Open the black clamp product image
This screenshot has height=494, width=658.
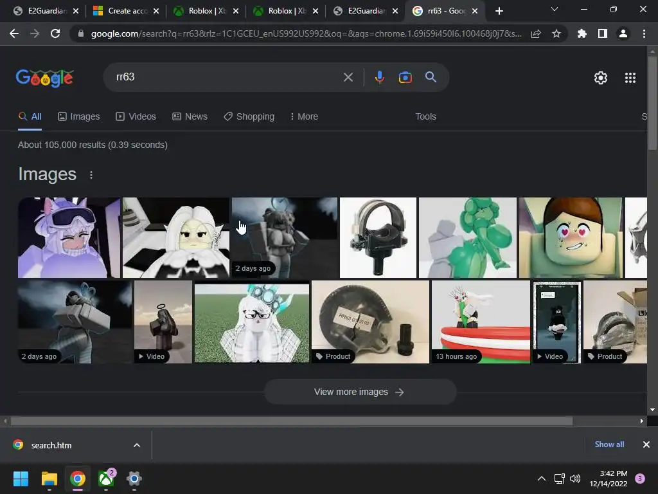(378, 238)
